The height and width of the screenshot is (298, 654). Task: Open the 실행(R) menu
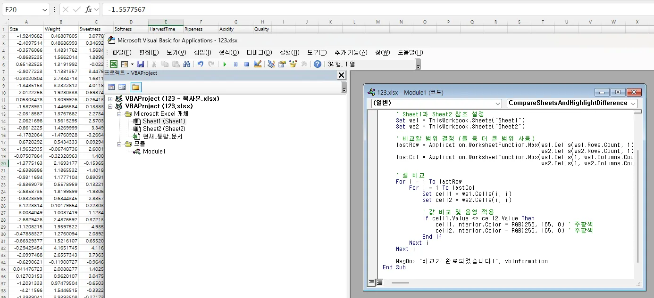[x=290, y=52]
